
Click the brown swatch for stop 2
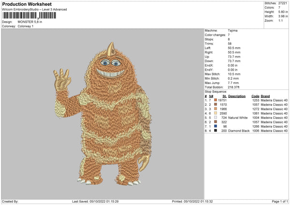click(216, 104)
